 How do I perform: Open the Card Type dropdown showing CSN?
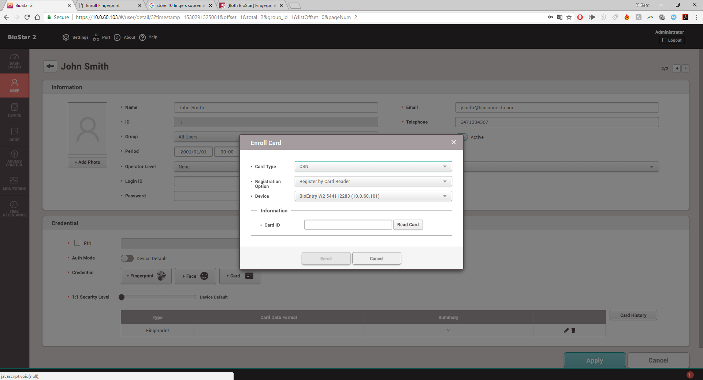373,166
